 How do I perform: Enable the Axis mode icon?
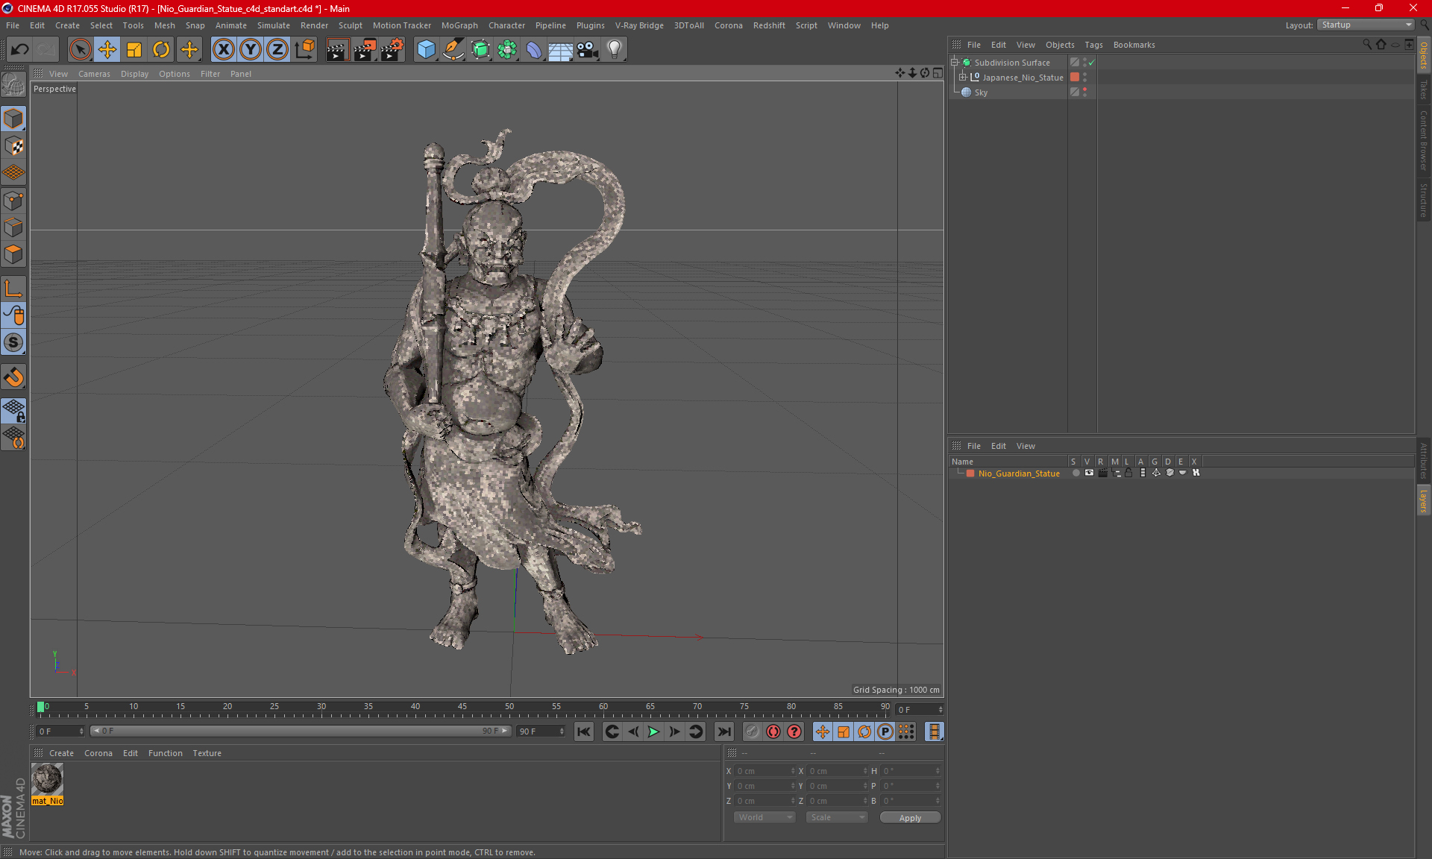[x=13, y=289]
